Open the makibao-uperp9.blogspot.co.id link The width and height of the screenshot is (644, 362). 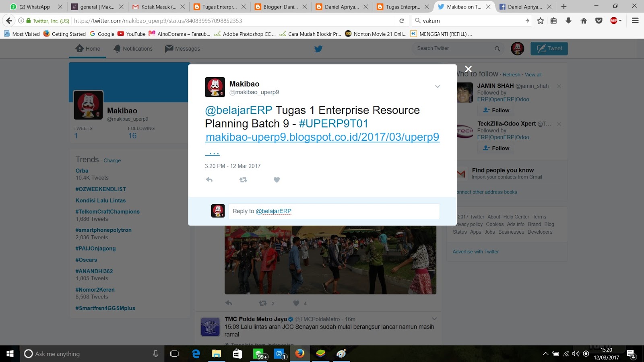[x=322, y=137]
